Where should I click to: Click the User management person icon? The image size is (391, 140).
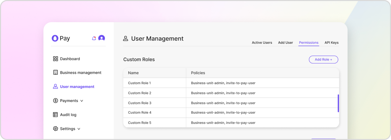56,86
